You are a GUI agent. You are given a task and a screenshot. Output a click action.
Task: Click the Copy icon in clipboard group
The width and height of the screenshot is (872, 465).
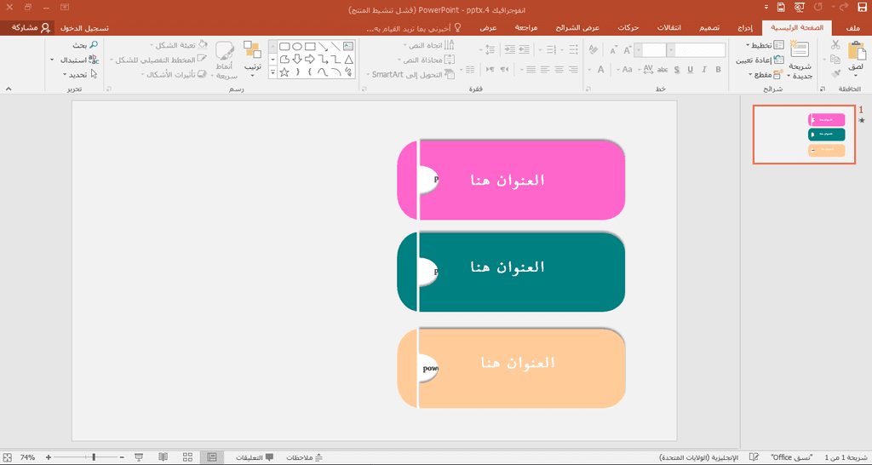pos(835,59)
